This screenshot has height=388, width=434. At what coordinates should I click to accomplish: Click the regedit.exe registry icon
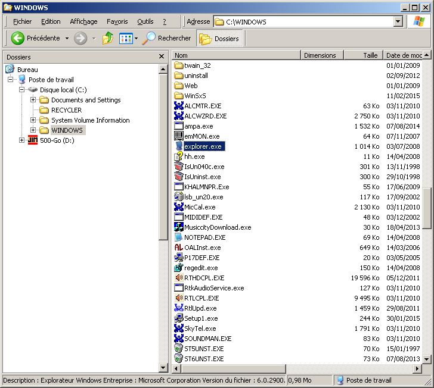coord(179,268)
